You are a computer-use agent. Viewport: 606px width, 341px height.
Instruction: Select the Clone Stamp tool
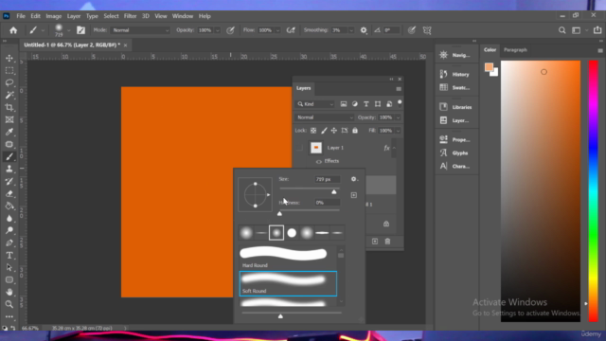(9, 169)
